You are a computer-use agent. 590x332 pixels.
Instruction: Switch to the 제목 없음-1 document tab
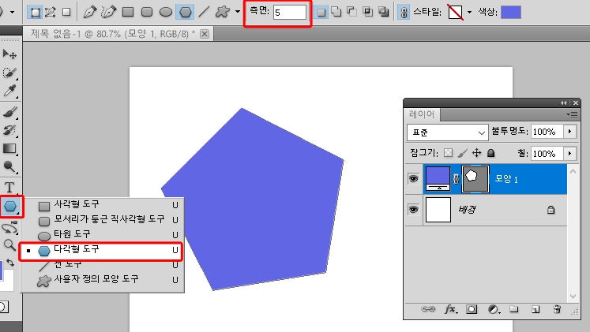click(x=113, y=34)
